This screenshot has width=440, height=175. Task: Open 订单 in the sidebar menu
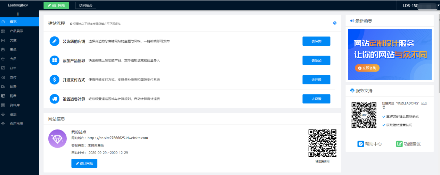pos(19,68)
